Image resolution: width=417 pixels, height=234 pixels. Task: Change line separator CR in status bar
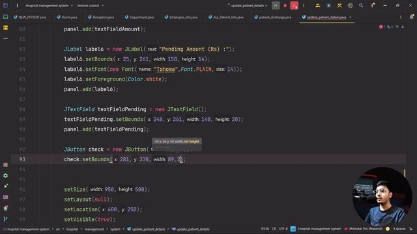tap(274, 229)
